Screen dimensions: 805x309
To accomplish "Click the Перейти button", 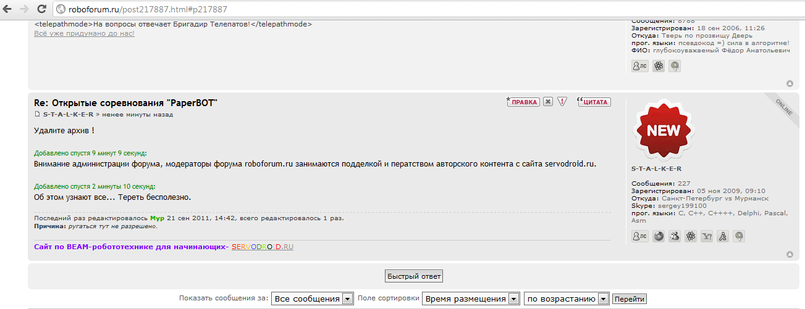I will point(630,299).
